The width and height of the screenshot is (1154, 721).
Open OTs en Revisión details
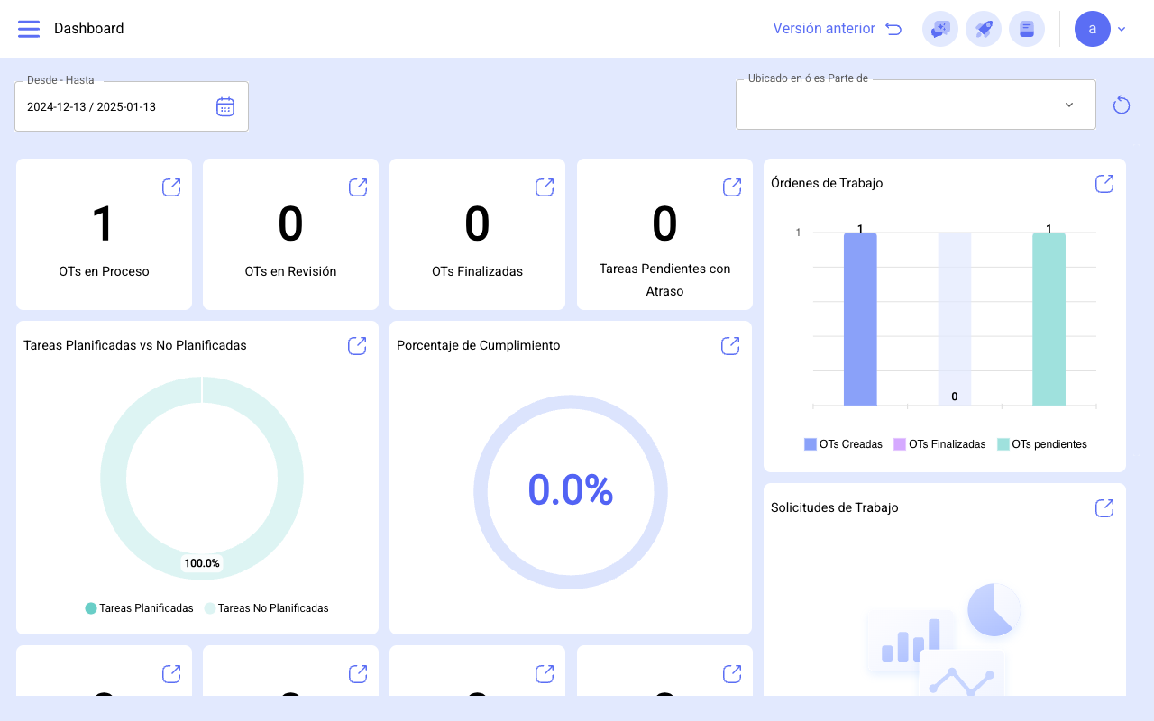(358, 187)
